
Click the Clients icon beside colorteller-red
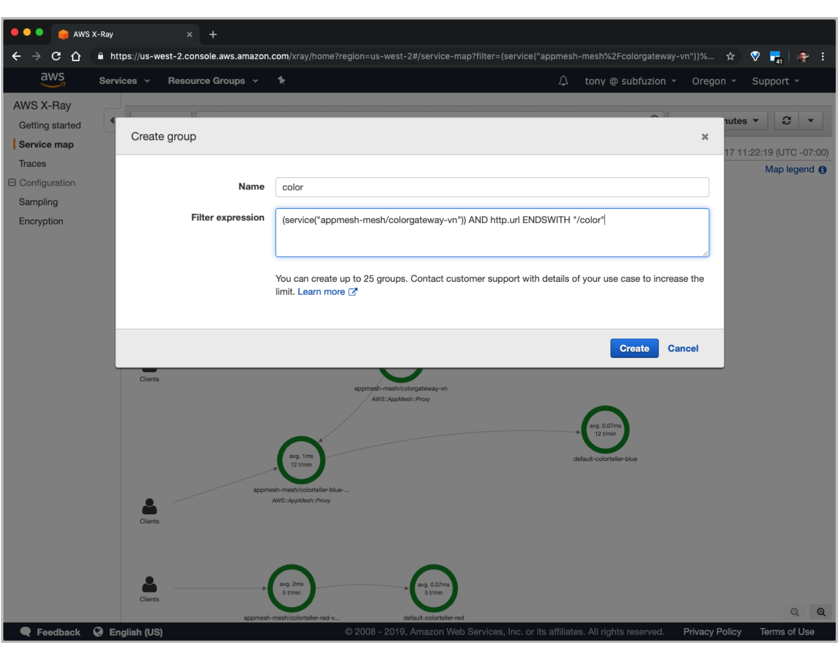[149, 584]
